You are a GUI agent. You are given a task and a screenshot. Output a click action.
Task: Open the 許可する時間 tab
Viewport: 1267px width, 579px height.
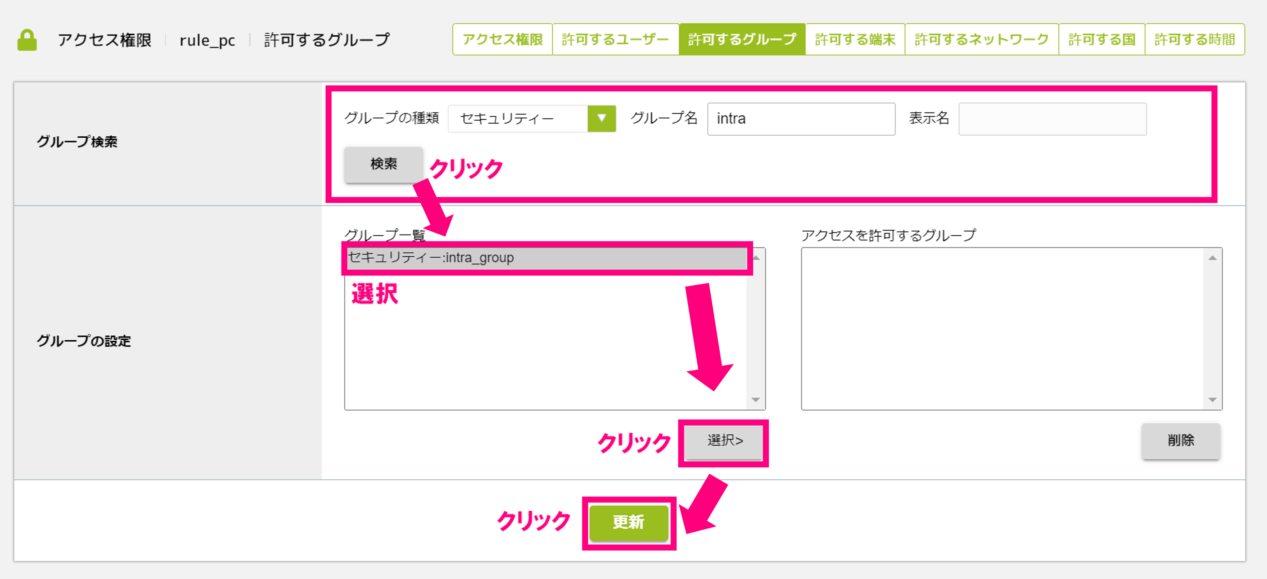click(x=1195, y=39)
